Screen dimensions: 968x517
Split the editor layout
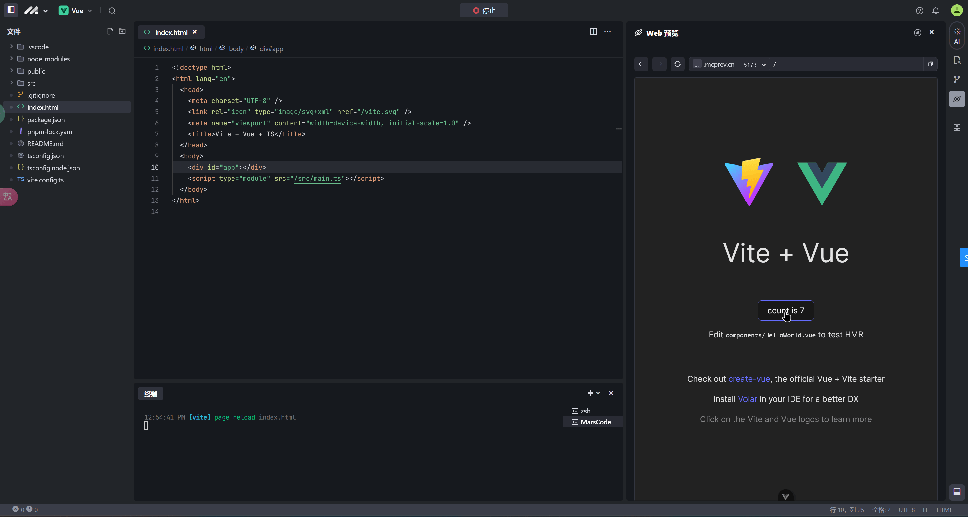pyautogui.click(x=593, y=32)
